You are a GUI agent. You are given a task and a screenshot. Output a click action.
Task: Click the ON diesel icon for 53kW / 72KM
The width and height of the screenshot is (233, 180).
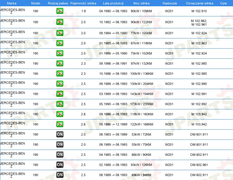pyautogui.click(x=60, y=134)
